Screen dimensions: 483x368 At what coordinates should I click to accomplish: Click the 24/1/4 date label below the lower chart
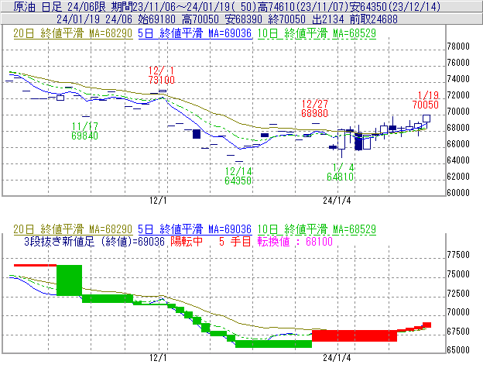point(337,358)
